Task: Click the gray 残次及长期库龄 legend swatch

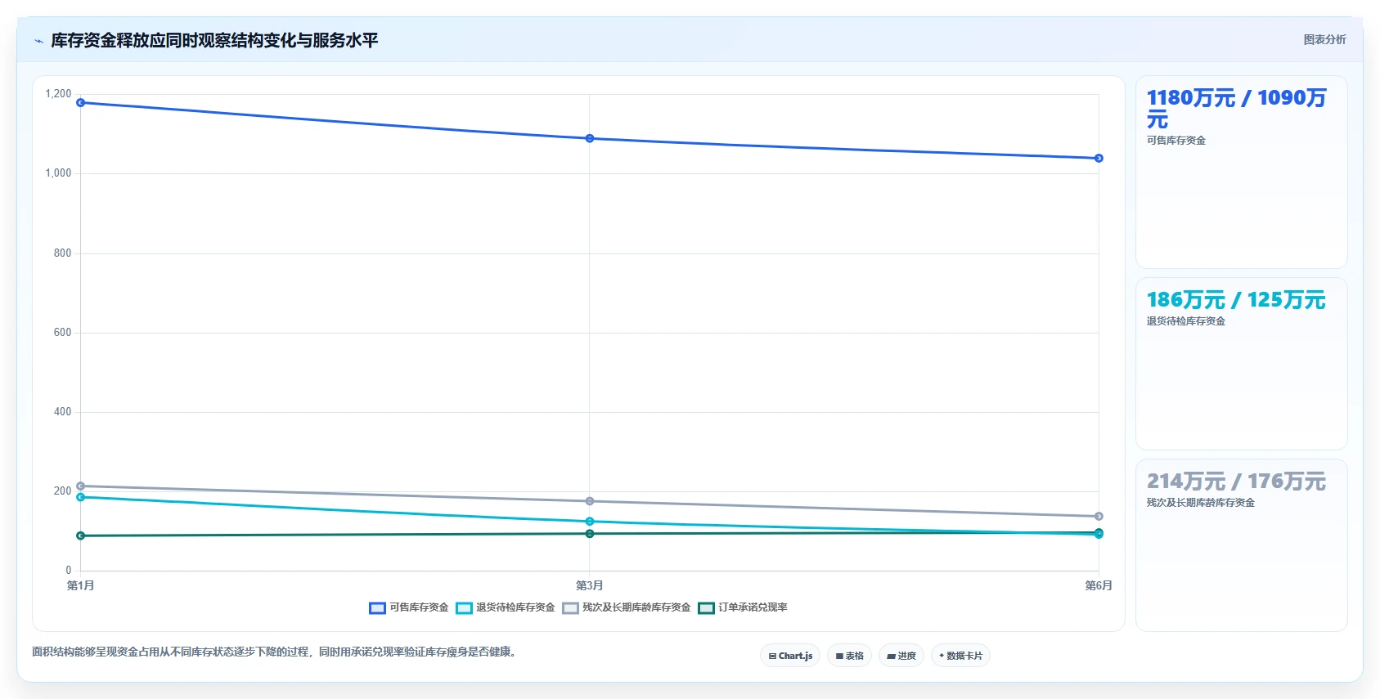Action: click(570, 607)
